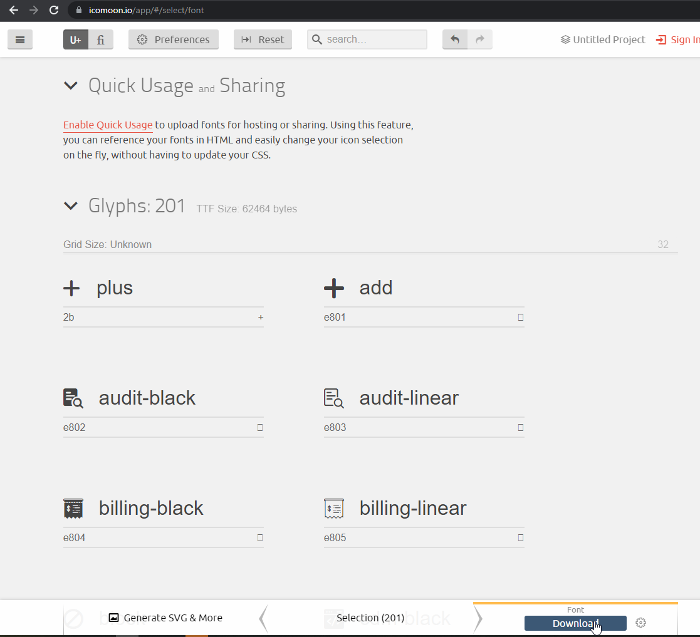Toggle the U+ unicode codes view
Screen dimensions: 700x637
(x=76, y=39)
